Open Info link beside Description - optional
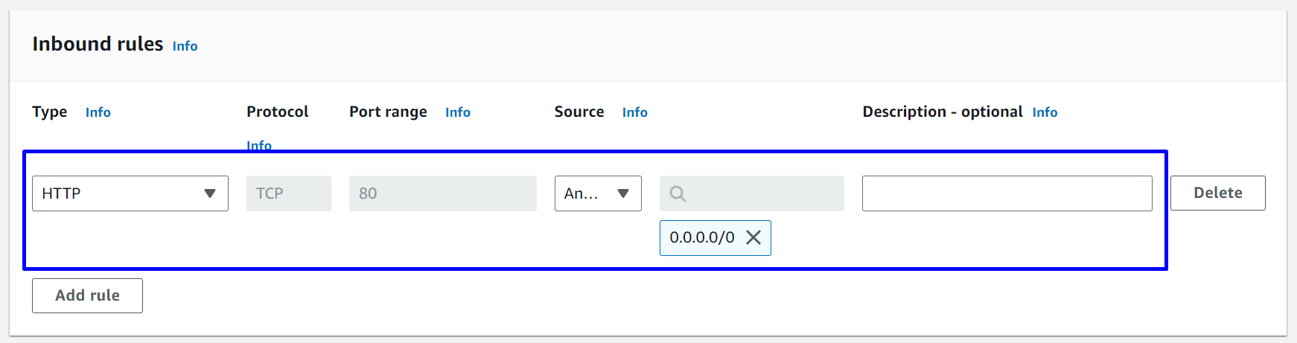This screenshot has height=343, width=1297. tap(1044, 112)
